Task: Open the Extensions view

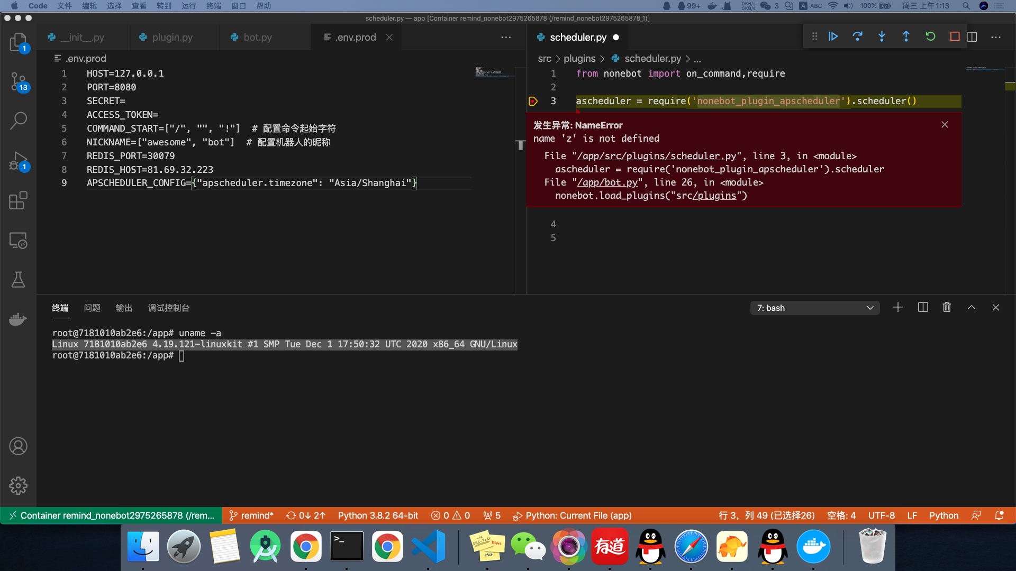Action: 19,200
